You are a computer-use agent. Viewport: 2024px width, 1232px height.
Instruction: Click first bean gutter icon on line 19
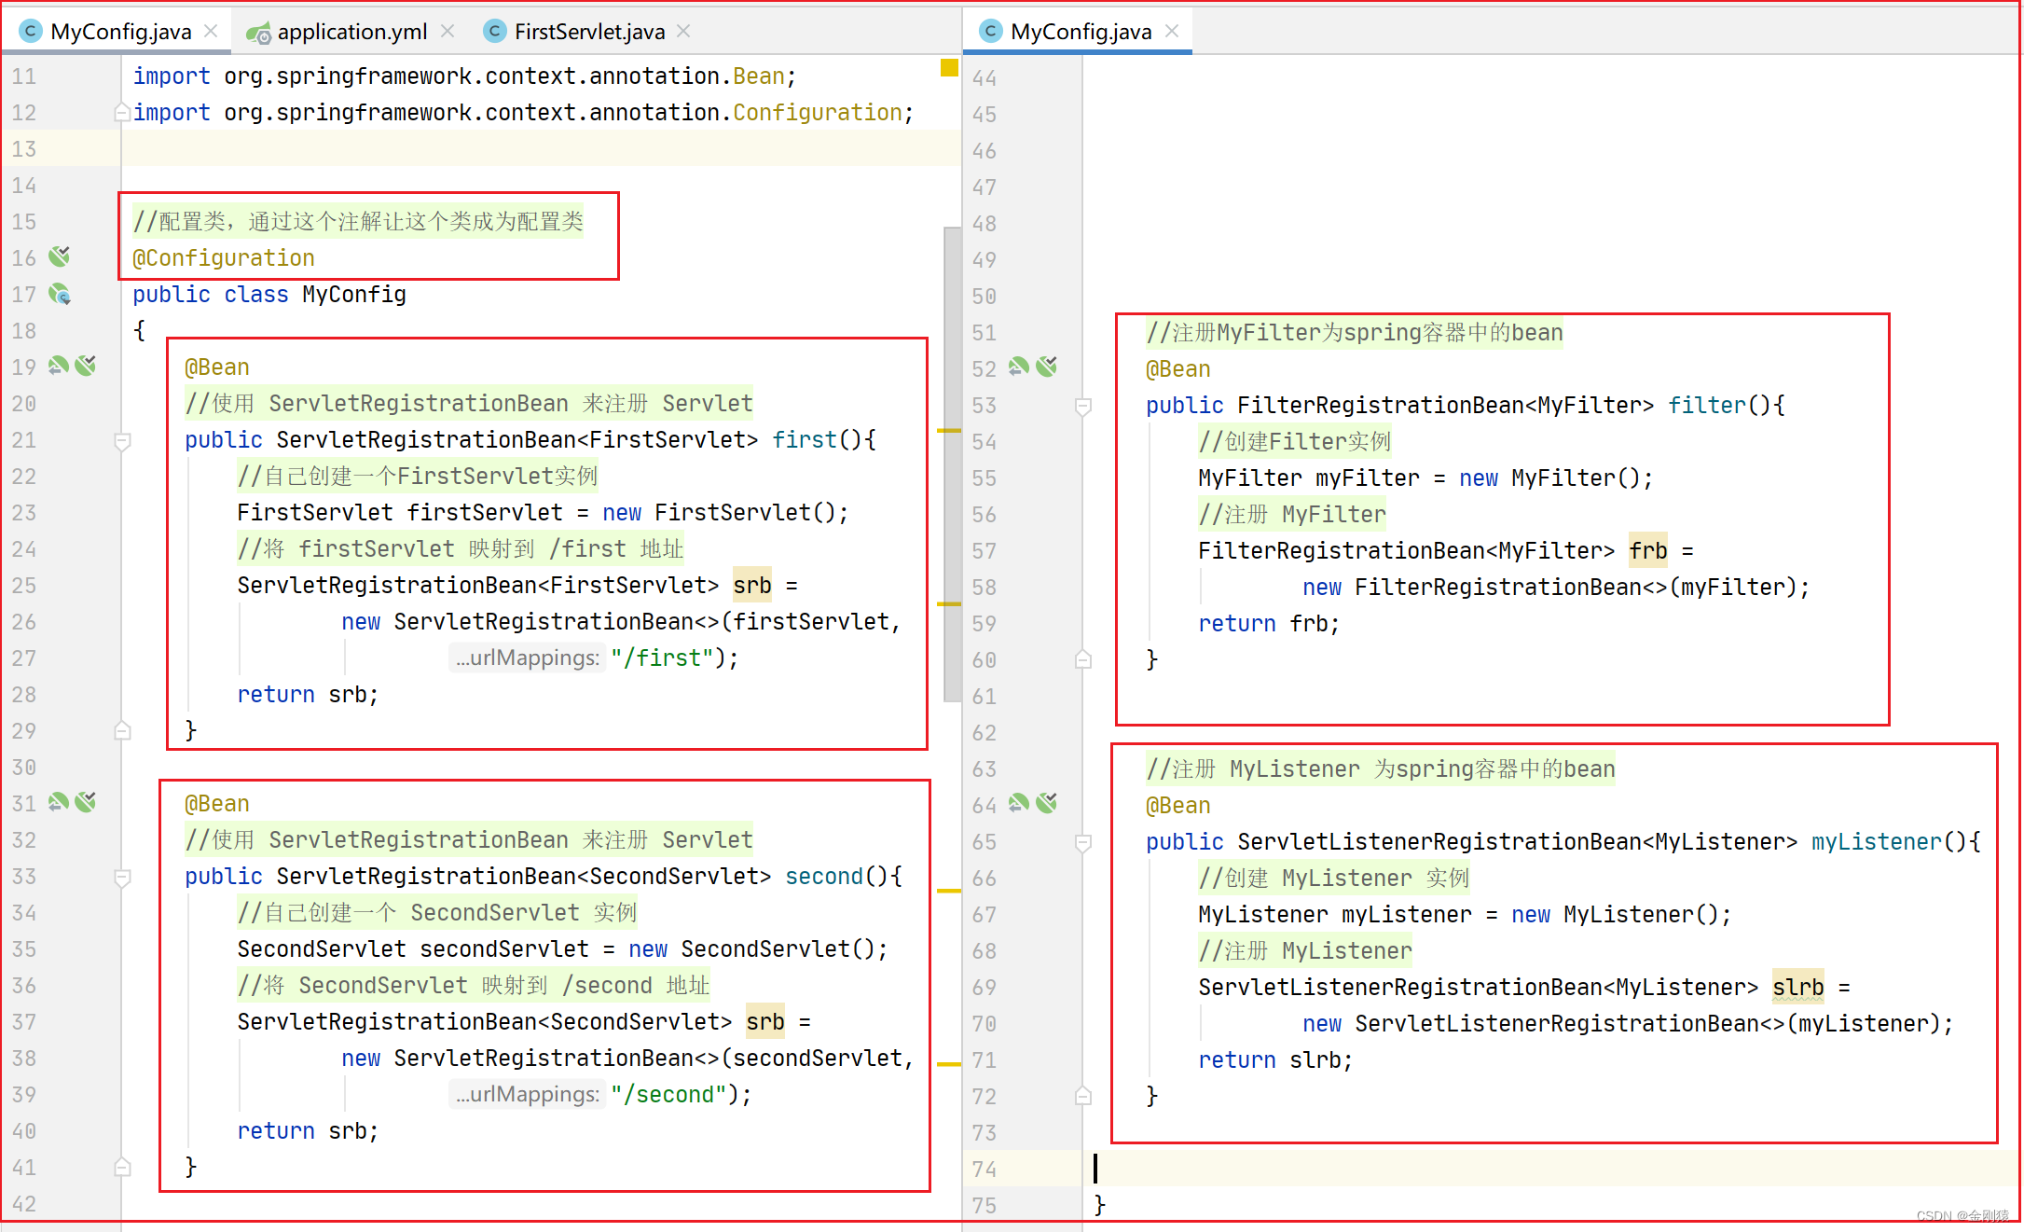(58, 366)
